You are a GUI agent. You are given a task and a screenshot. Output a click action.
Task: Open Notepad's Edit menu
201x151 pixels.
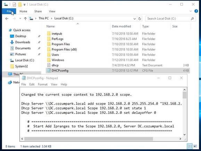[x=32, y=85]
